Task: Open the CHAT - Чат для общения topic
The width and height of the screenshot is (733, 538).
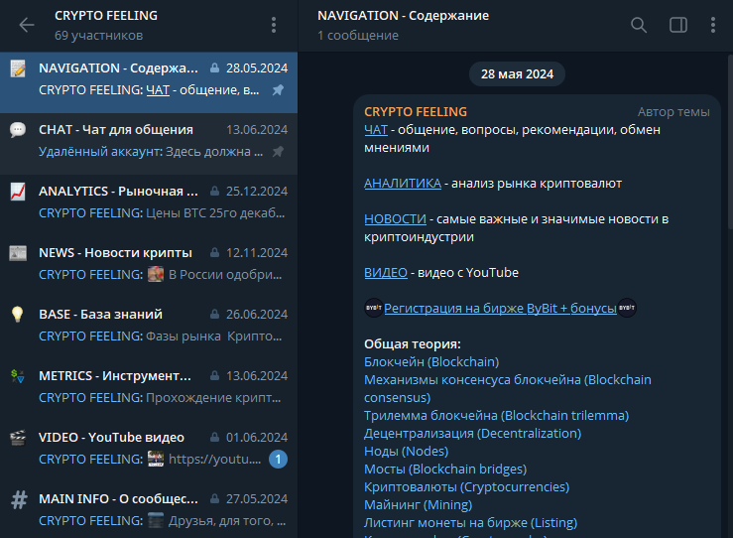Action: 149,144
